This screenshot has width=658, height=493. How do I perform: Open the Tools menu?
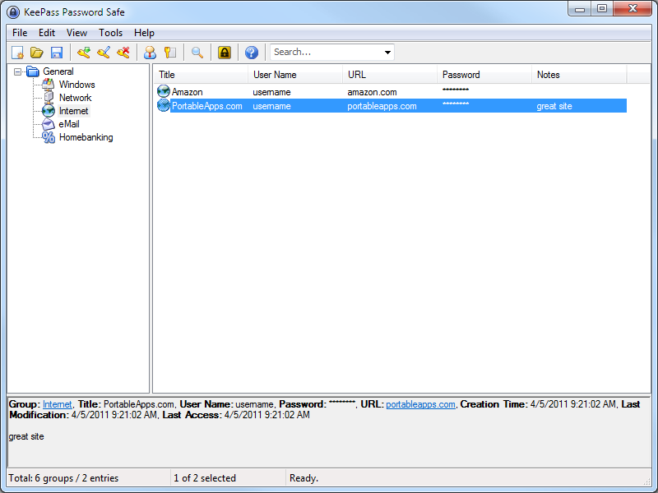[110, 33]
